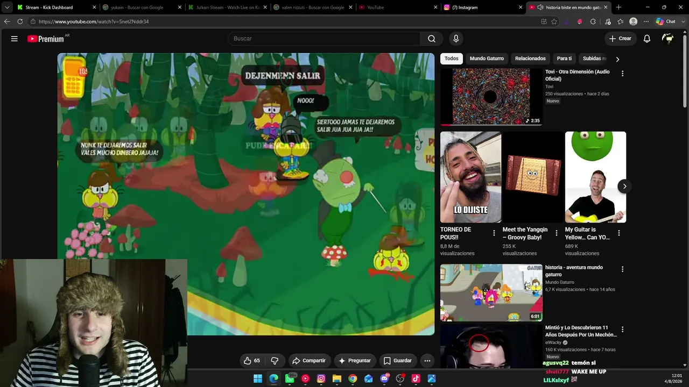The image size is (689, 387).
Task: Open TORNEO DE POUS short thumbnail
Action: point(470,177)
